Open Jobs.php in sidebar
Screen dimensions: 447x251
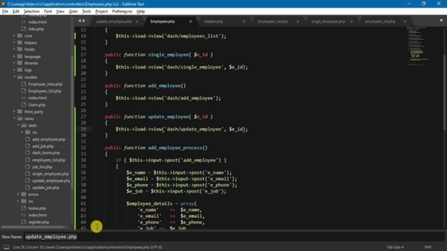point(36,29)
